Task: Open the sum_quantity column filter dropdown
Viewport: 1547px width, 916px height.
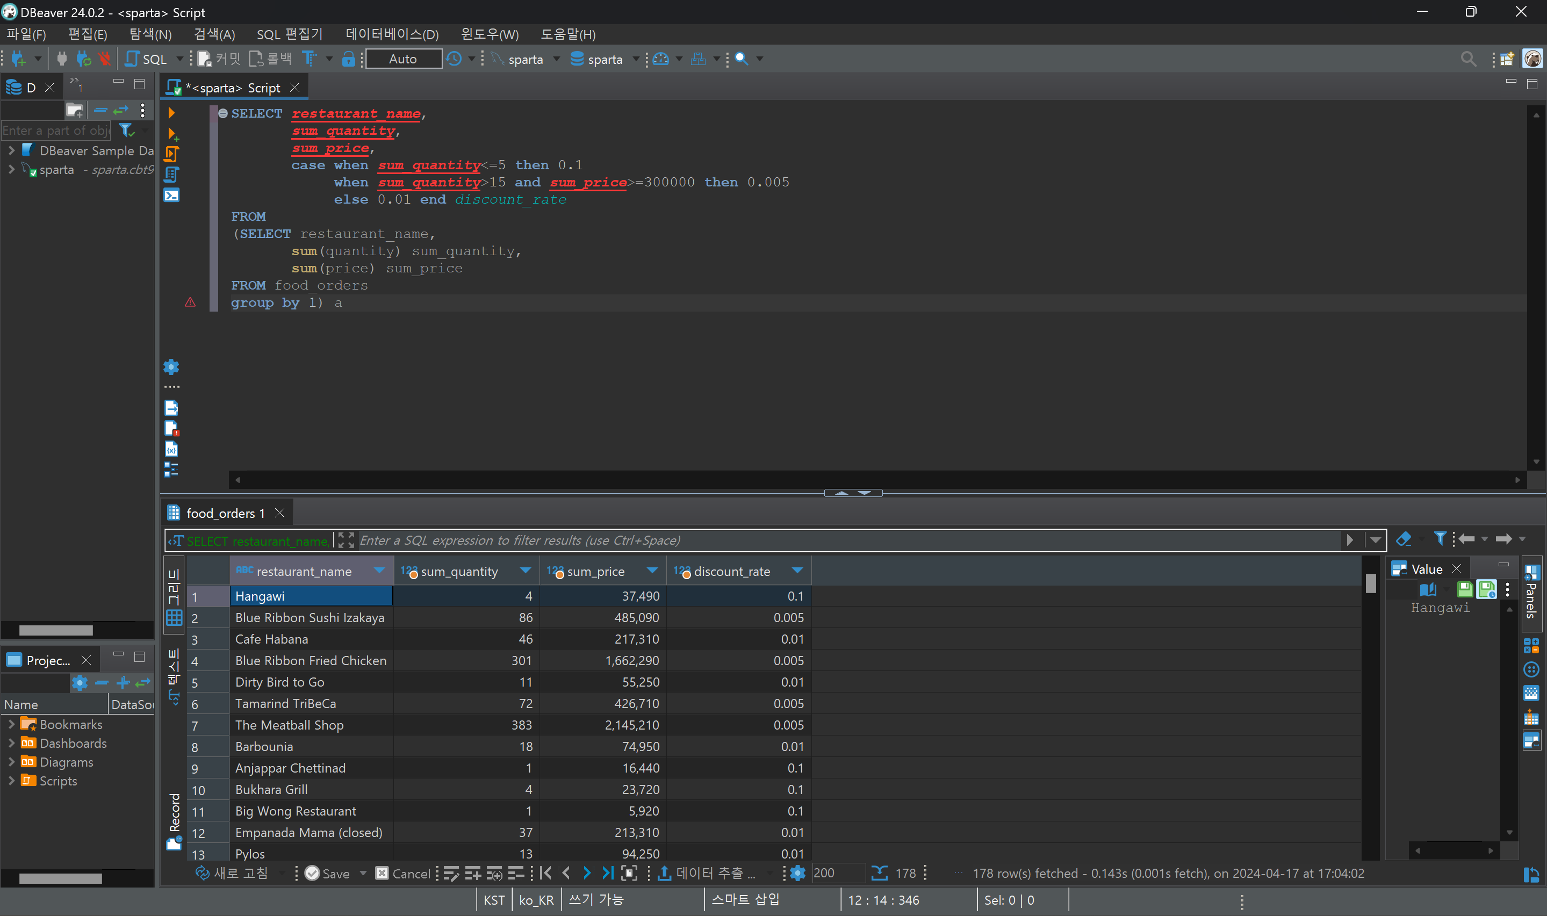Action: point(526,571)
